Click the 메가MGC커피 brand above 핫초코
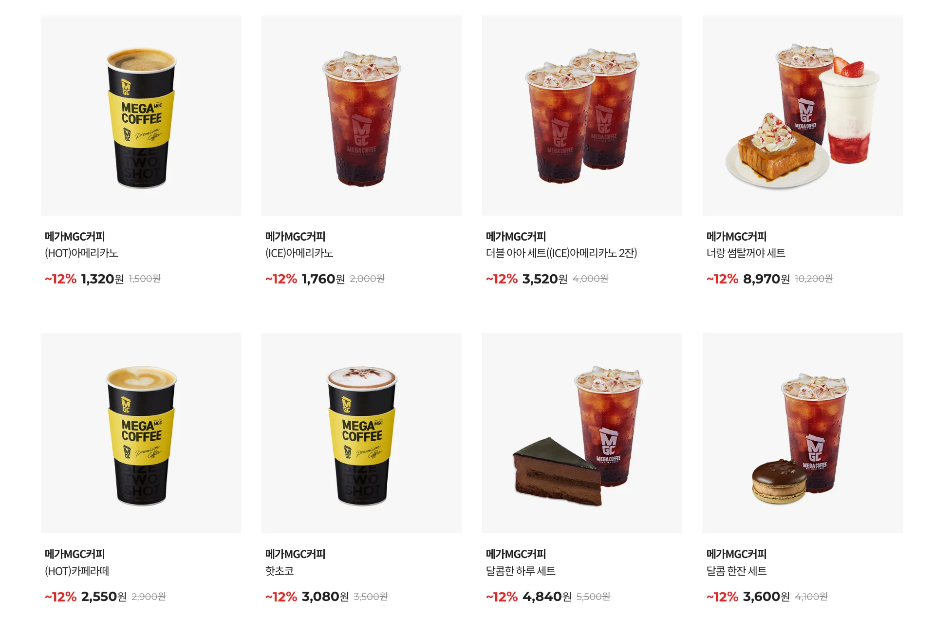 pyautogui.click(x=296, y=554)
